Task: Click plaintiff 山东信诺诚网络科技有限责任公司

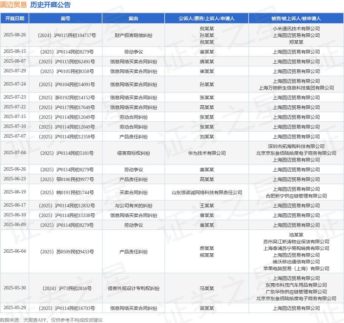Action: coord(207,193)
